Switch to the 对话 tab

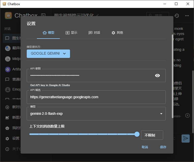pyautogui.click(x=94, y=33)
